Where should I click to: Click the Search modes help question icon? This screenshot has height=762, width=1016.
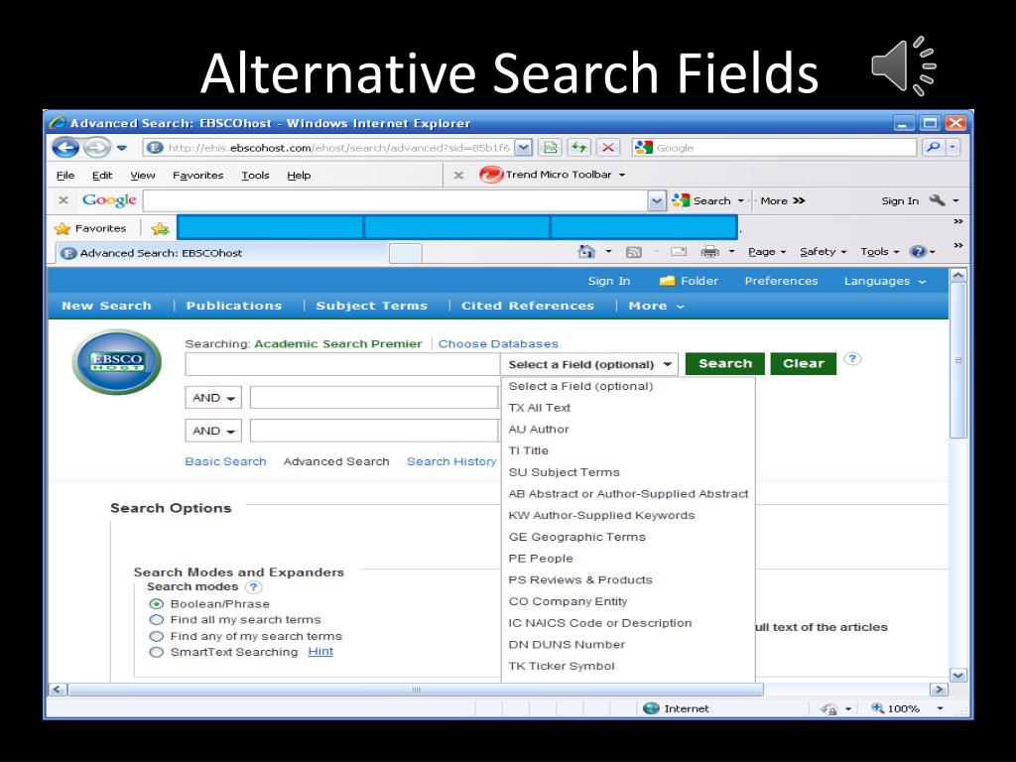253,587
